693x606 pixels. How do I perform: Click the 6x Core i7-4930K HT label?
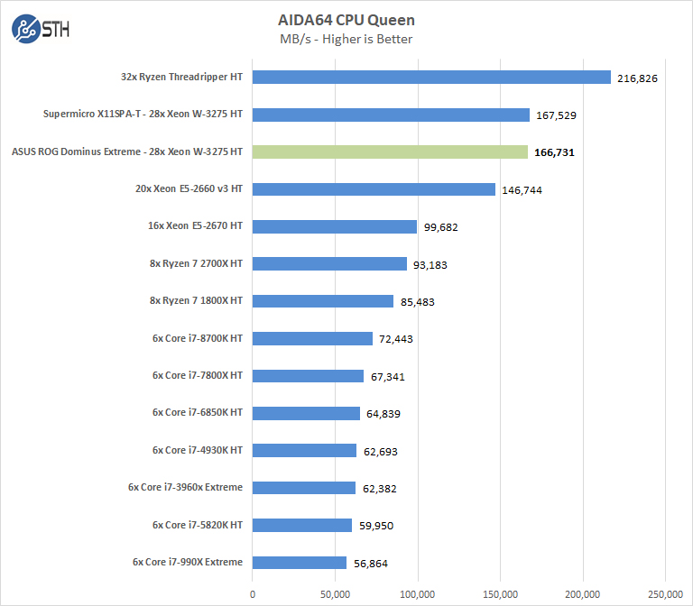click(x=198, y=451)
